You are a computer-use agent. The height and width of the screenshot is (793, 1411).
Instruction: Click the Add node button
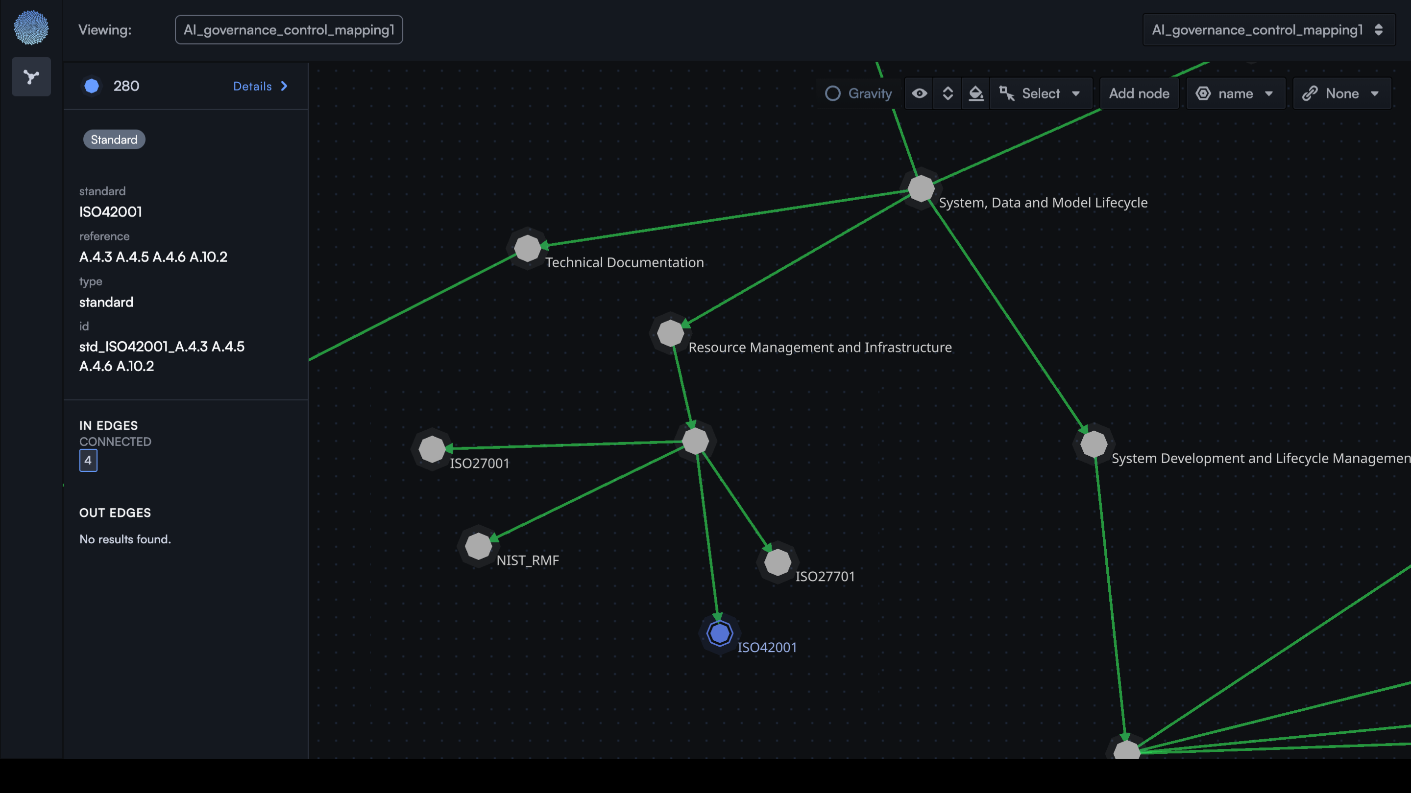click(1139, 93)
